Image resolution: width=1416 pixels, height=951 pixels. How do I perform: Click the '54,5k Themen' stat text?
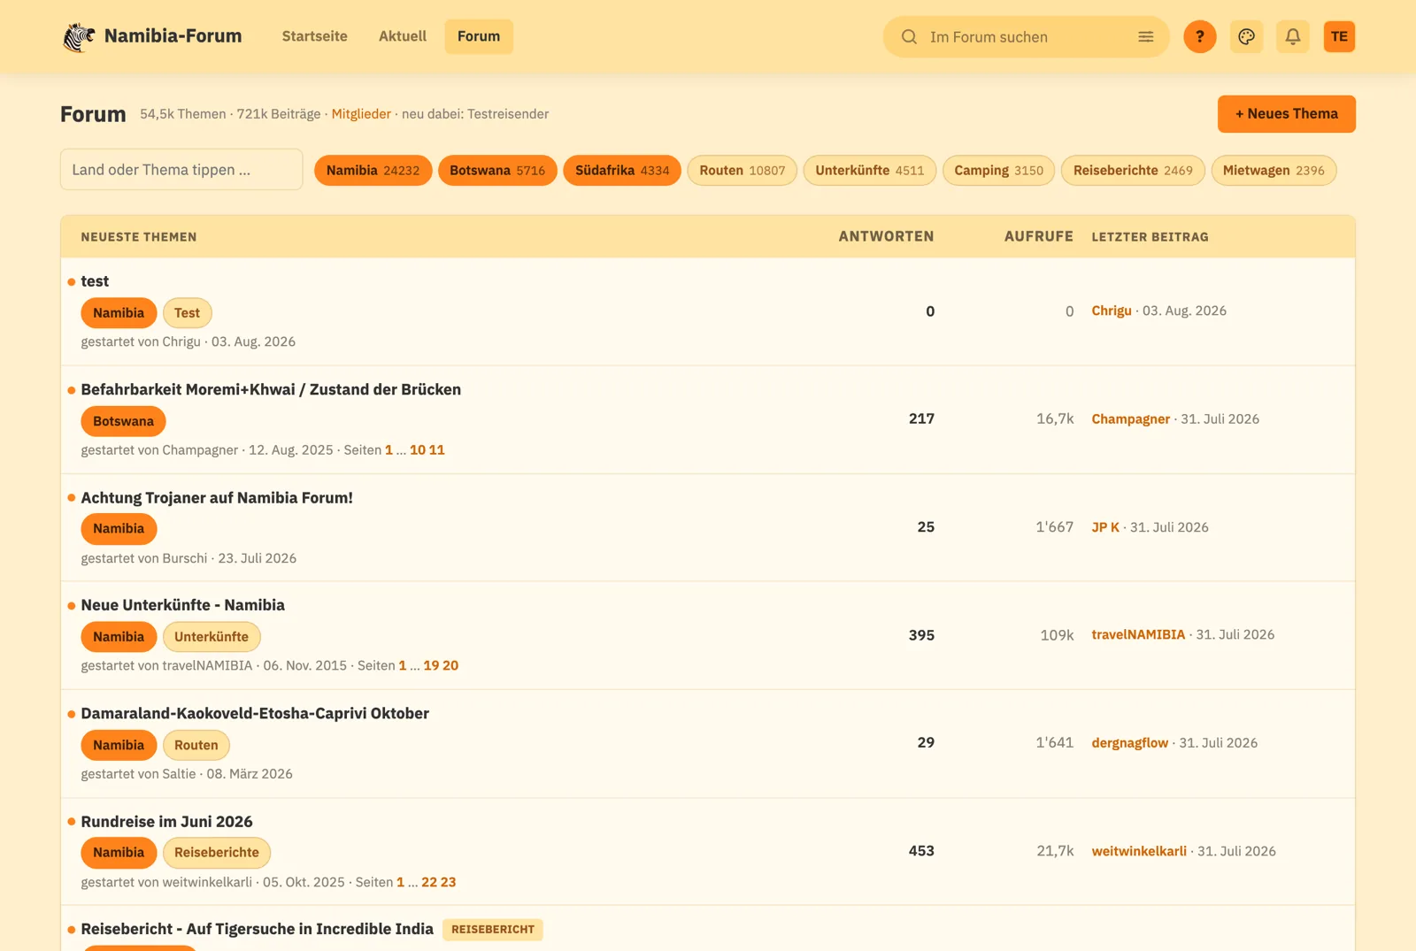pyautogui.click(x=182, y=114)
